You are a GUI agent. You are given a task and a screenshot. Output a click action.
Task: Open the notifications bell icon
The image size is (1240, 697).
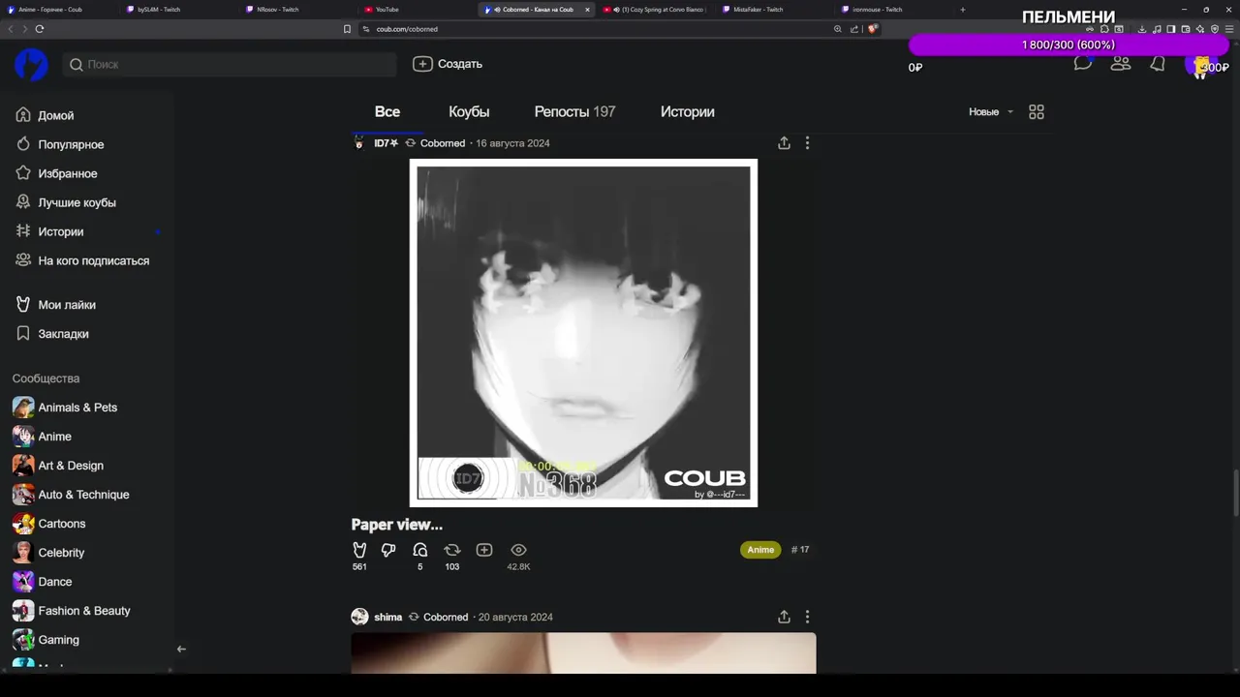click(1158, 64)
